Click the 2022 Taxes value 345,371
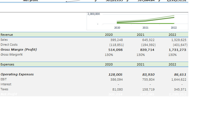This screenshot has width=199, height=126. (180, 89)
